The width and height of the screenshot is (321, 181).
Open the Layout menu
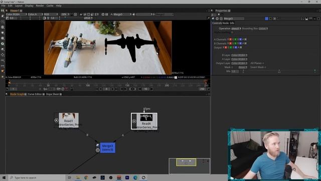19,6
